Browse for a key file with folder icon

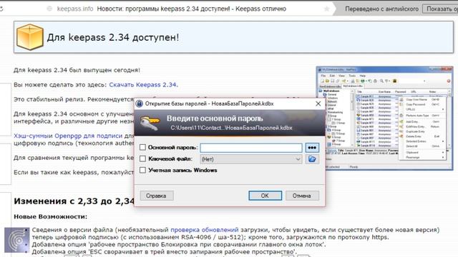[312, 159]
